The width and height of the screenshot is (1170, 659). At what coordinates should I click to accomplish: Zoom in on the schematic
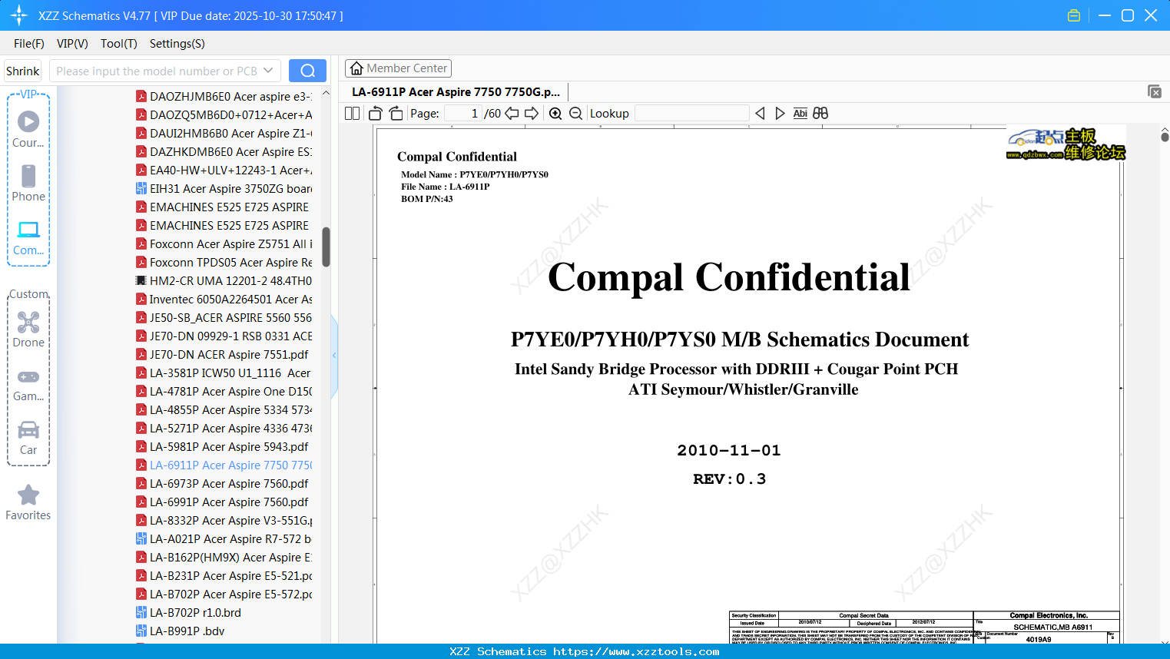point(555,114)
